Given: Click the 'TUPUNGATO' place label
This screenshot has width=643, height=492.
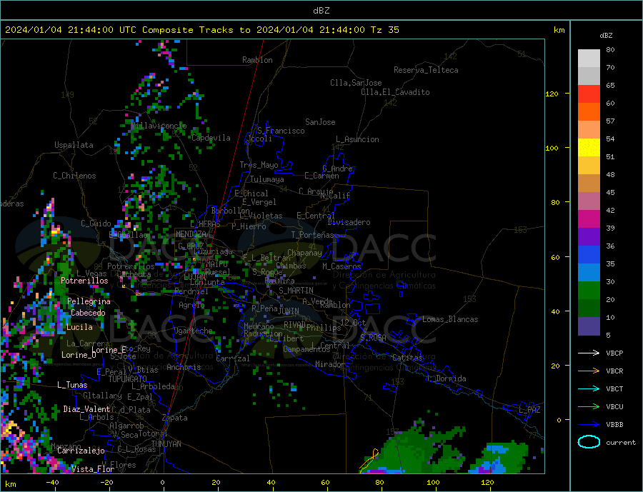Looking at the screenshot, I should [128, 379].
